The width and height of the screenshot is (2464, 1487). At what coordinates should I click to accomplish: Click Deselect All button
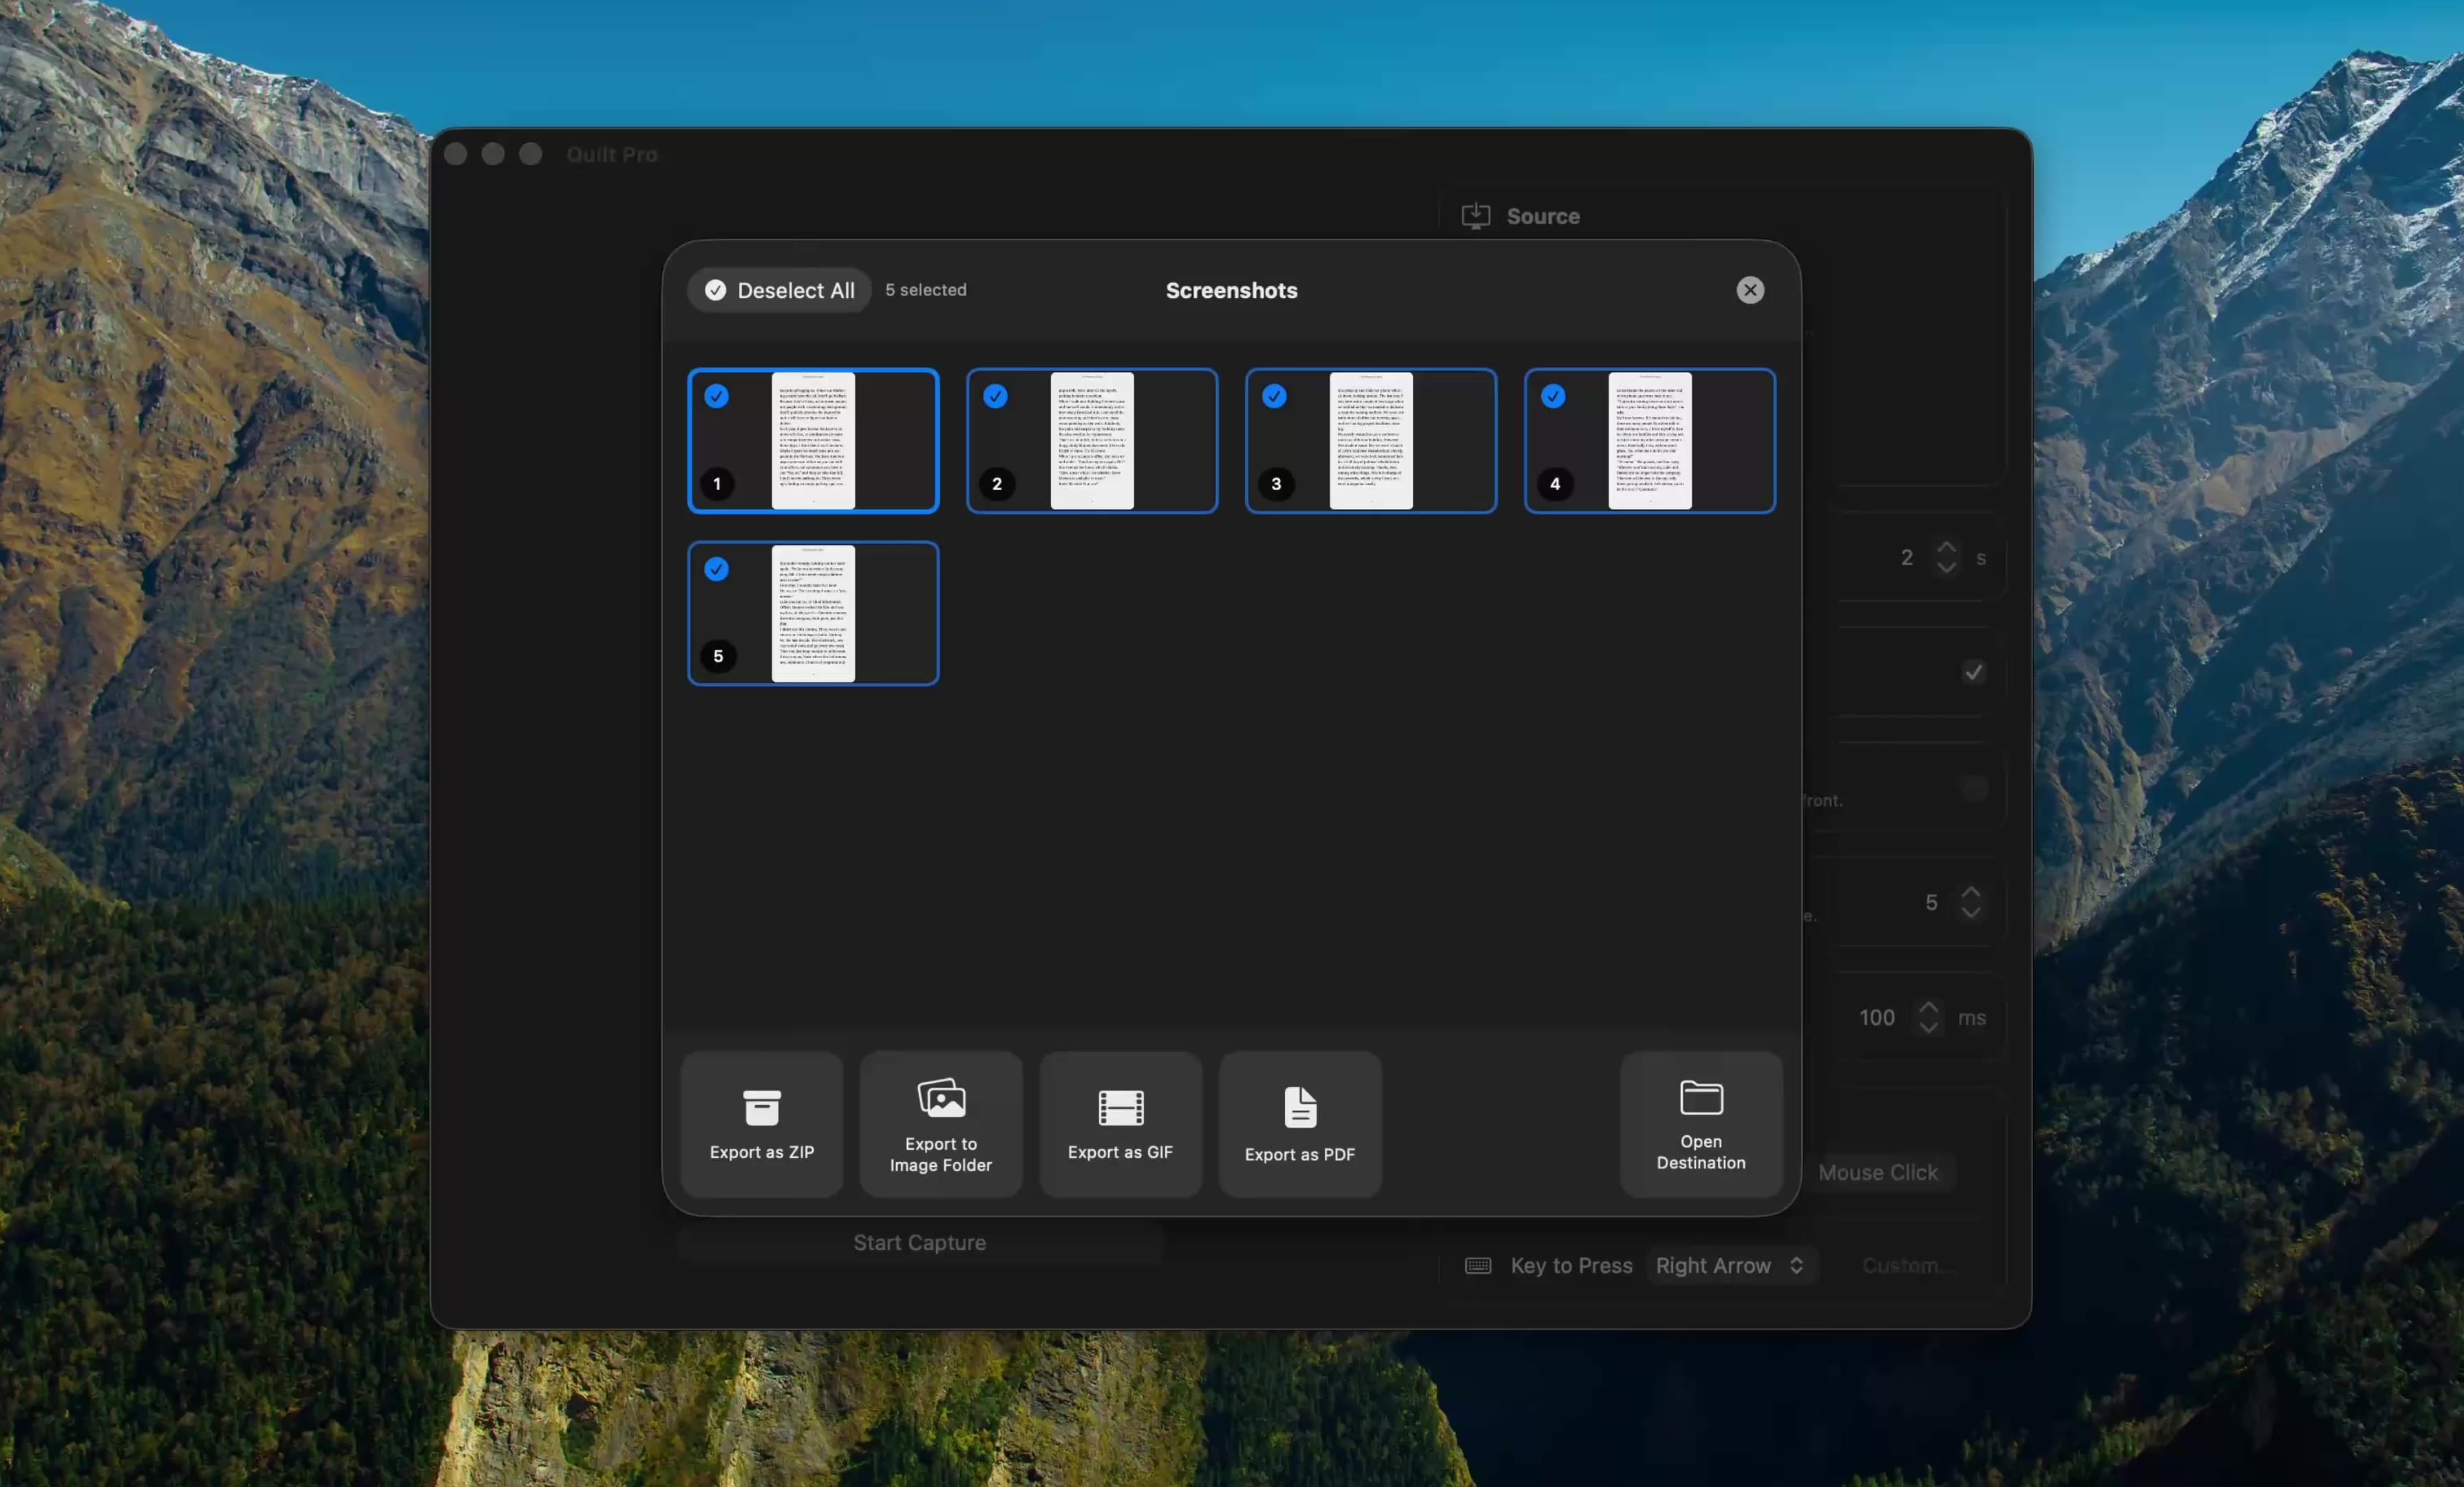tap(779, 290)
